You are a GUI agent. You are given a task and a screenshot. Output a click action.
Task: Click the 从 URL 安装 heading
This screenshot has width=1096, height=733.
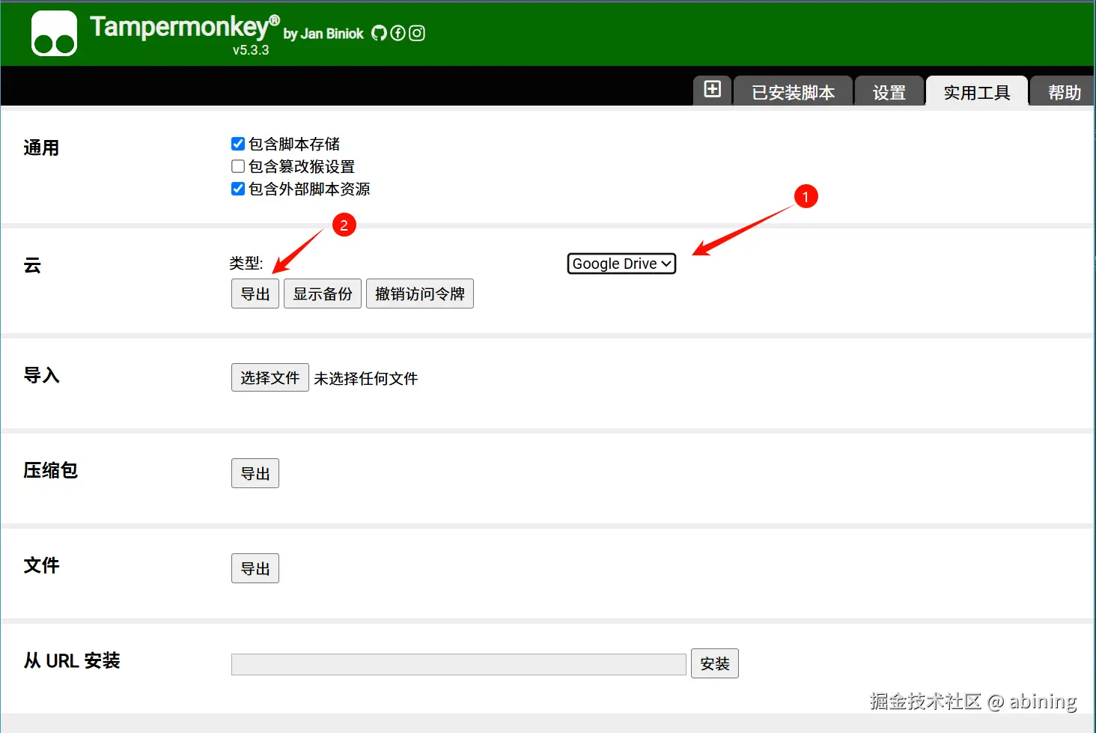pos(72,660)
